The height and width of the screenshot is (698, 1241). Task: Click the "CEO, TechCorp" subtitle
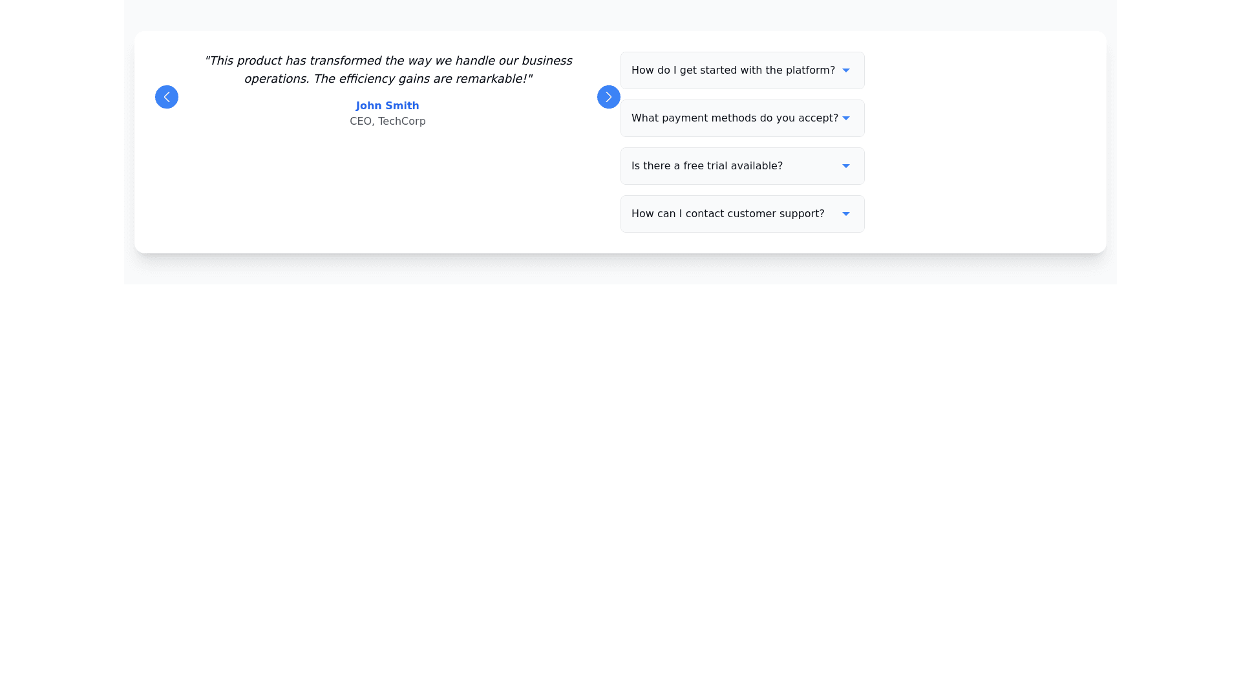(x=387, y=122)
